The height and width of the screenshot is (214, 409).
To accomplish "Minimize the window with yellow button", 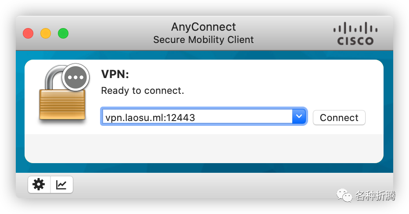I will [x=46, y=33].
